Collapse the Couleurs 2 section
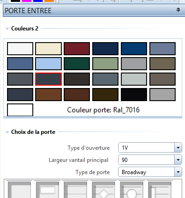The image size is (185, 198). tap(7, 29)
